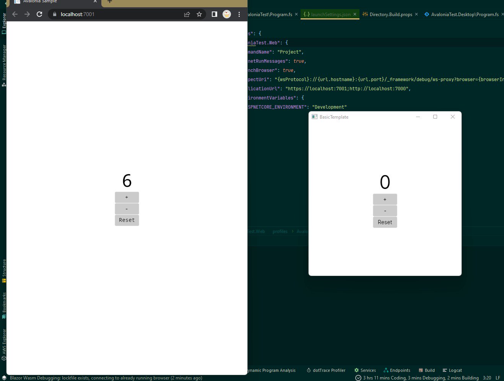504x381 pixels.
Task: Open the Build tool window
Action: coord(427,370)
